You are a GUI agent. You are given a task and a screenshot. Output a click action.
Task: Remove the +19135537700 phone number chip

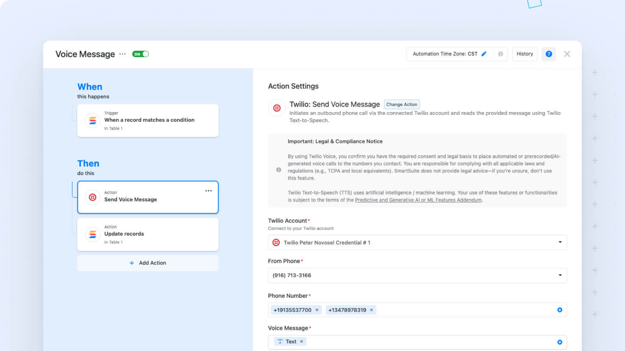[x=317, y=310]
